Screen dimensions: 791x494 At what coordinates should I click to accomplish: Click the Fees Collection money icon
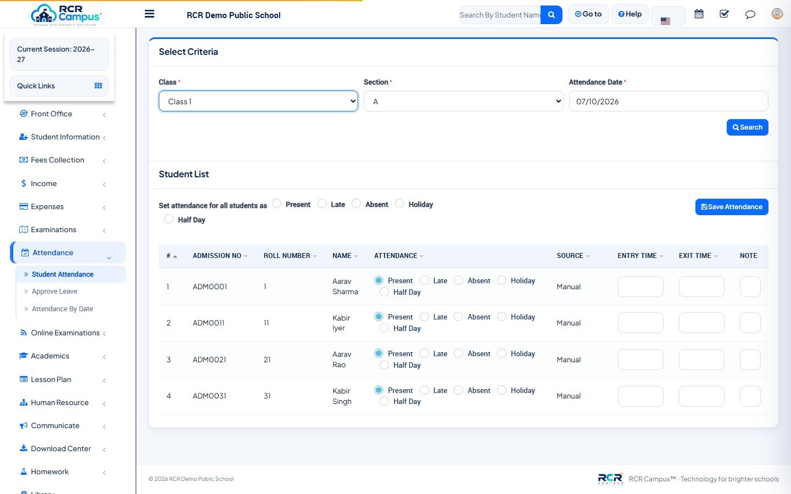(24, 160)
